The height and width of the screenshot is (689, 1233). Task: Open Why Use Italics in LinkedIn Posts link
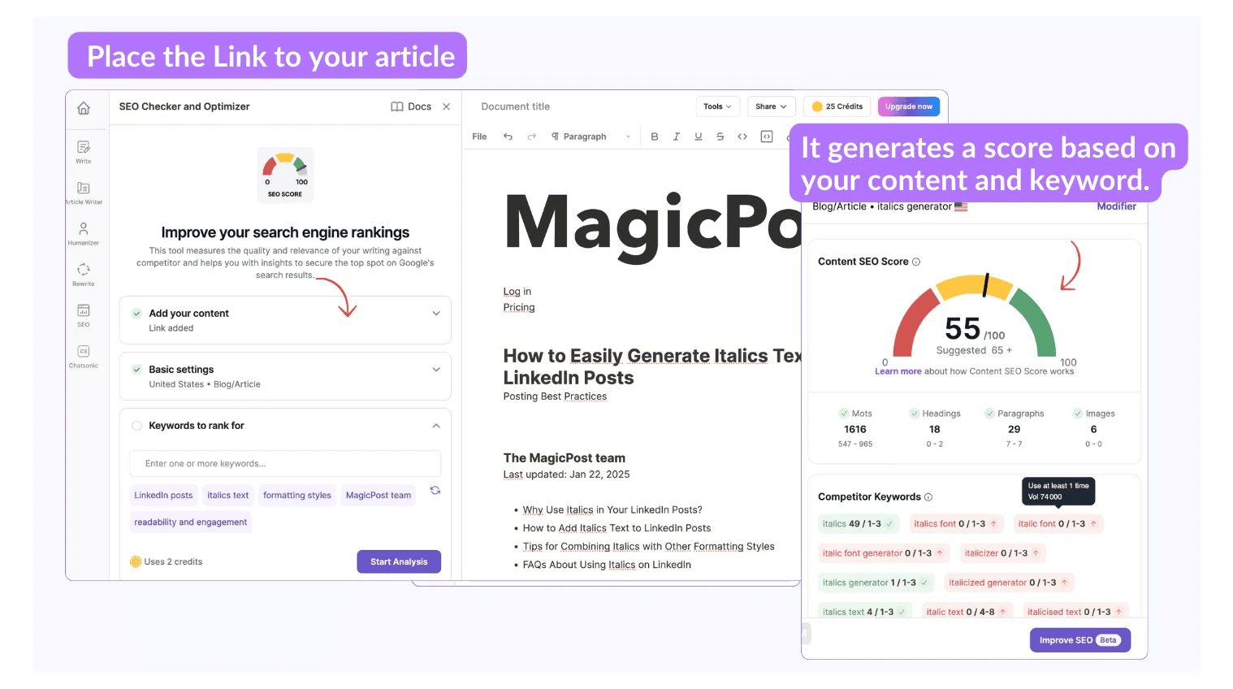pyautogui.click(x=612, y=510)
